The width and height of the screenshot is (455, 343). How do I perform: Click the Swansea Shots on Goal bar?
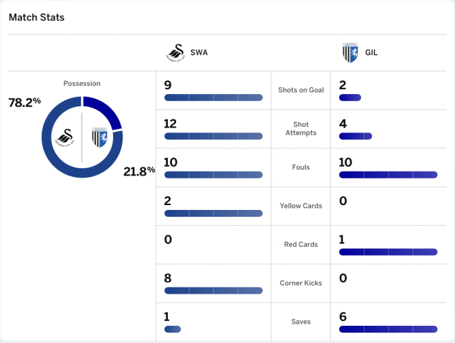coord(213,98)
